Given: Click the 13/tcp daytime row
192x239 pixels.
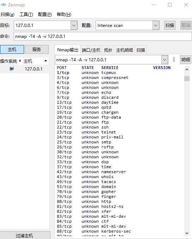Looking at the screenshot, I should click(88, 102).
